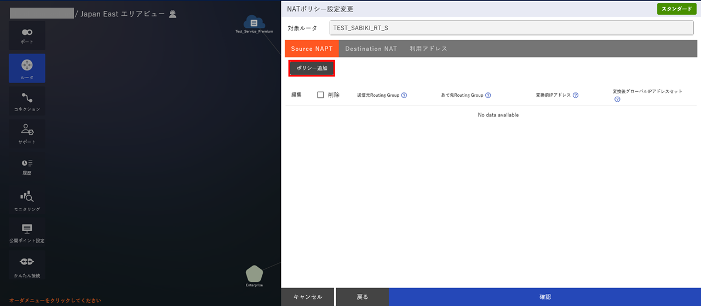
Task: Click the Test_Service_Premium cloud node
Action: pyautogui.click(x=254, y=24)
